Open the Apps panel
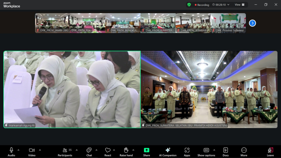This screenshot has height=158, width=281. 187,152
